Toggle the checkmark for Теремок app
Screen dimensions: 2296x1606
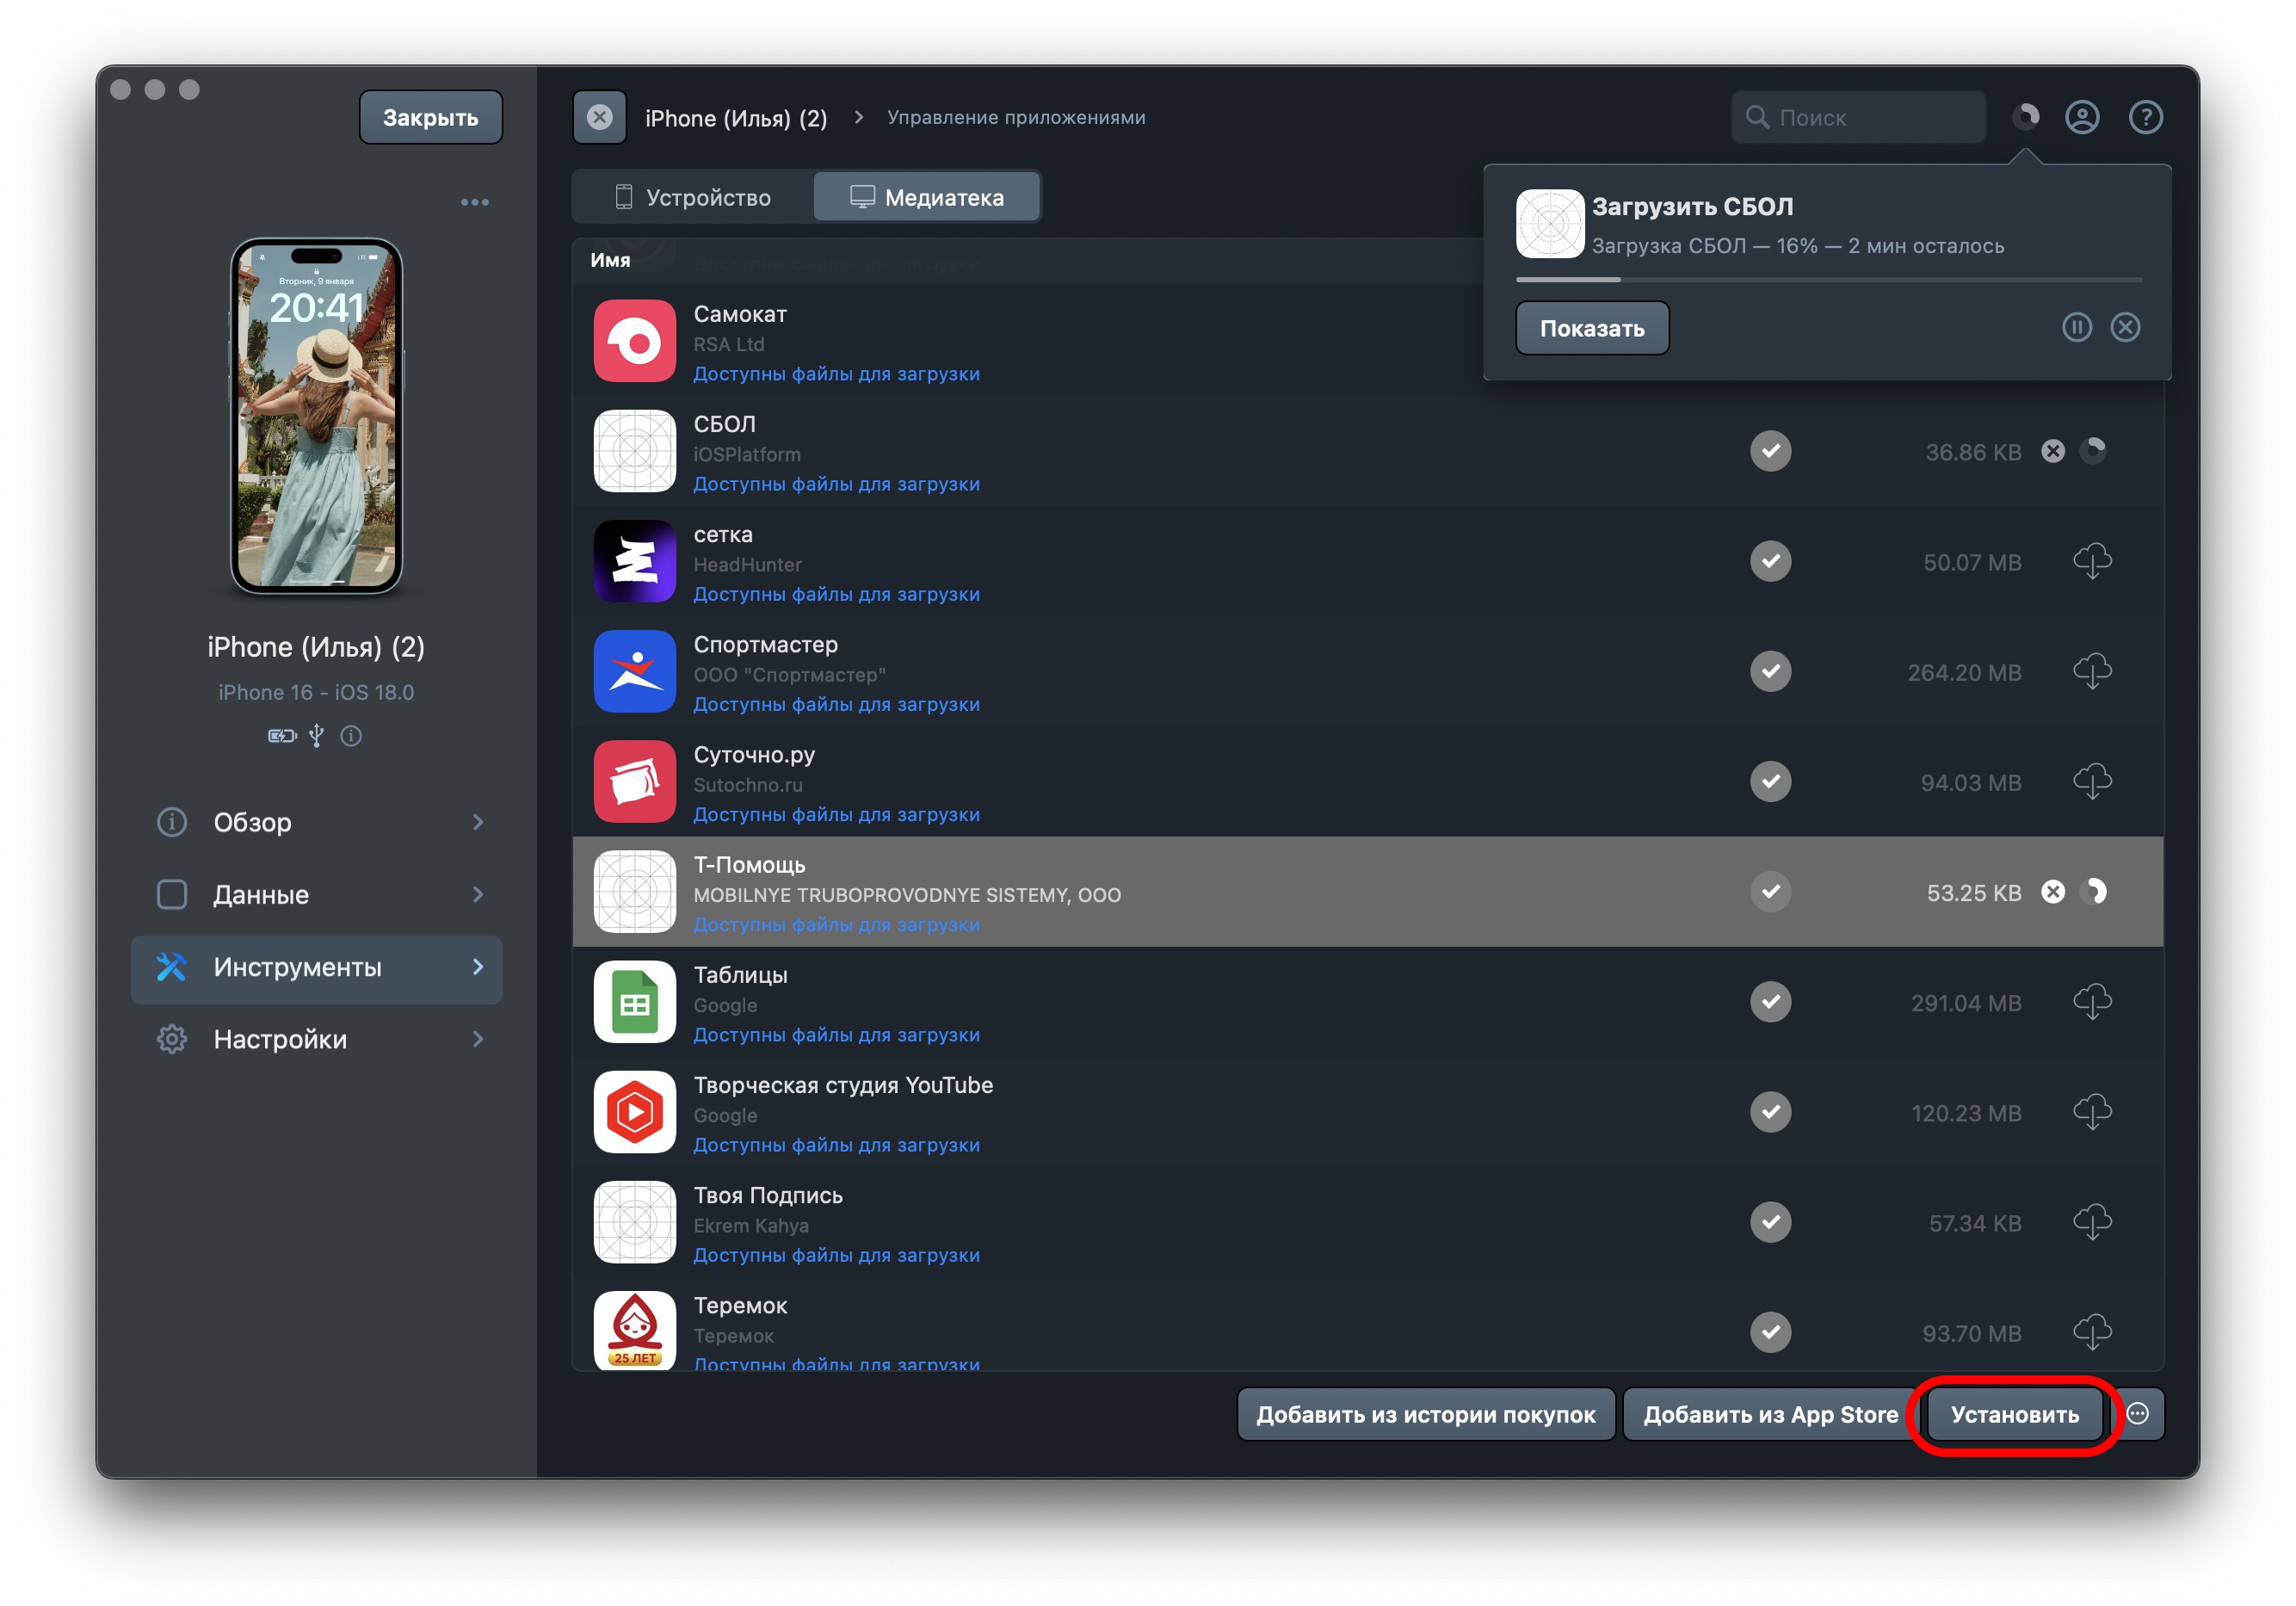coord(1770,1332)
